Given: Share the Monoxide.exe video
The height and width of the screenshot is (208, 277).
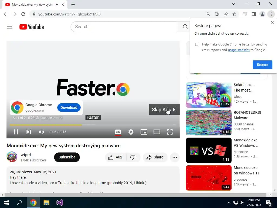Looking at the screenshot, I should click(155, 157).
